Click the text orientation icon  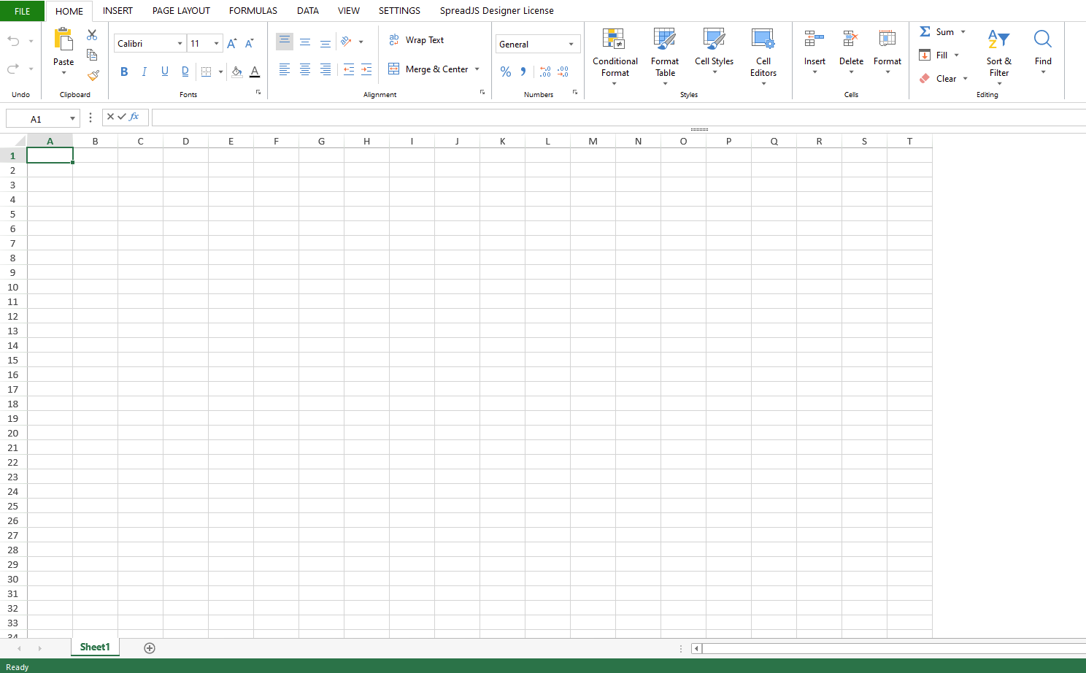346,42
